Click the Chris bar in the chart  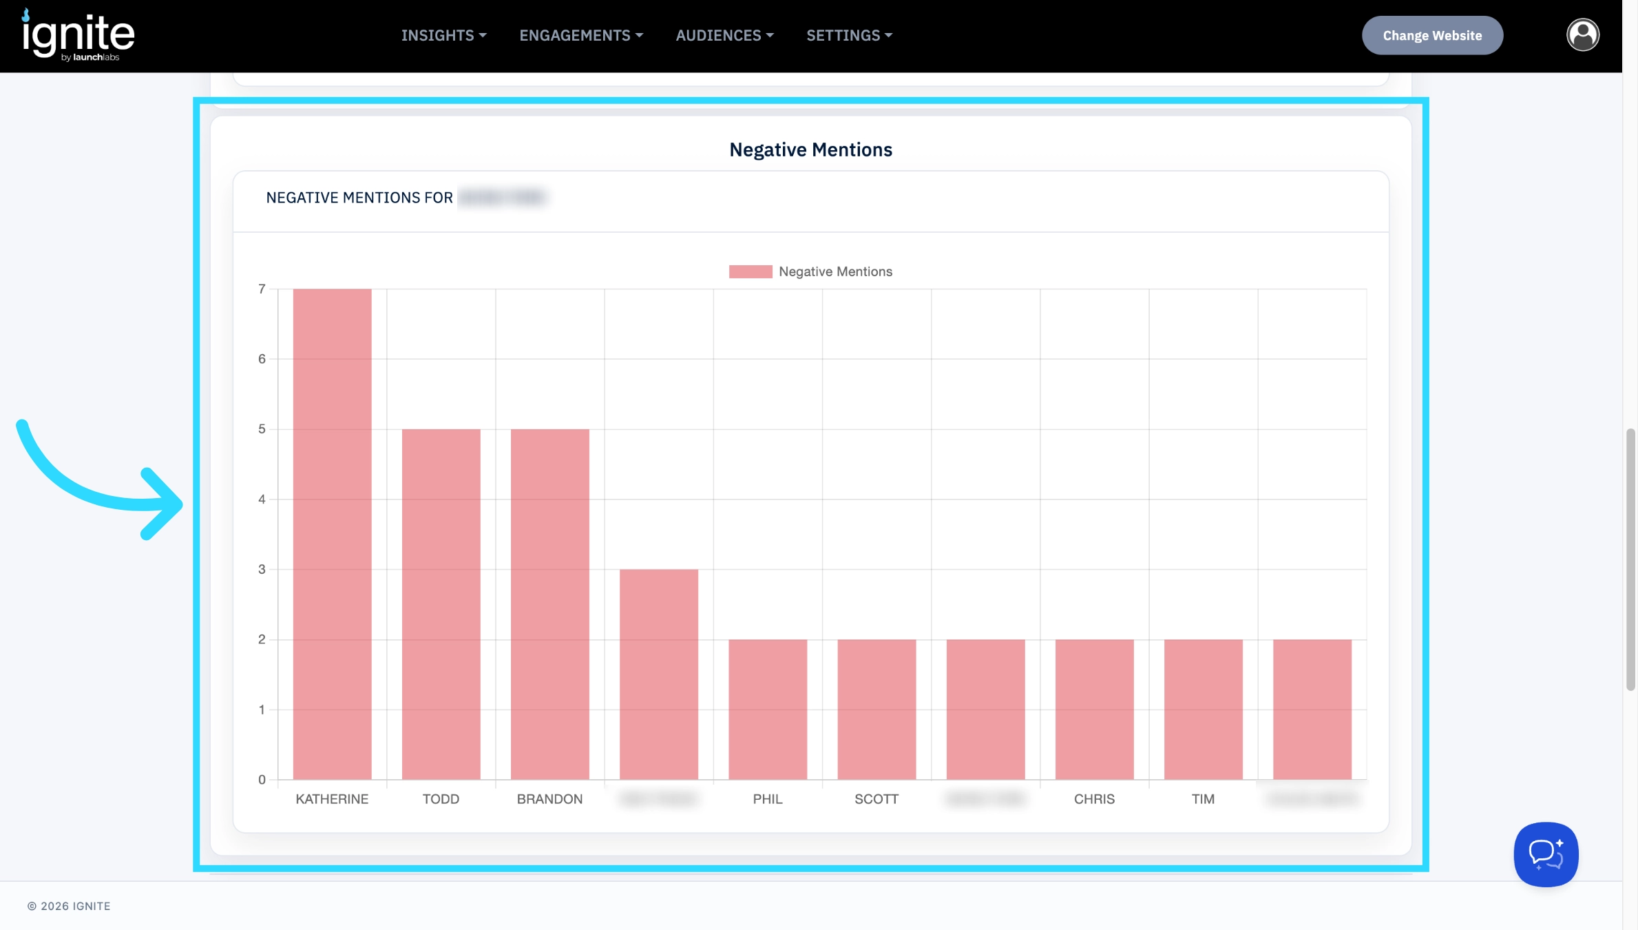point(1094,710)
